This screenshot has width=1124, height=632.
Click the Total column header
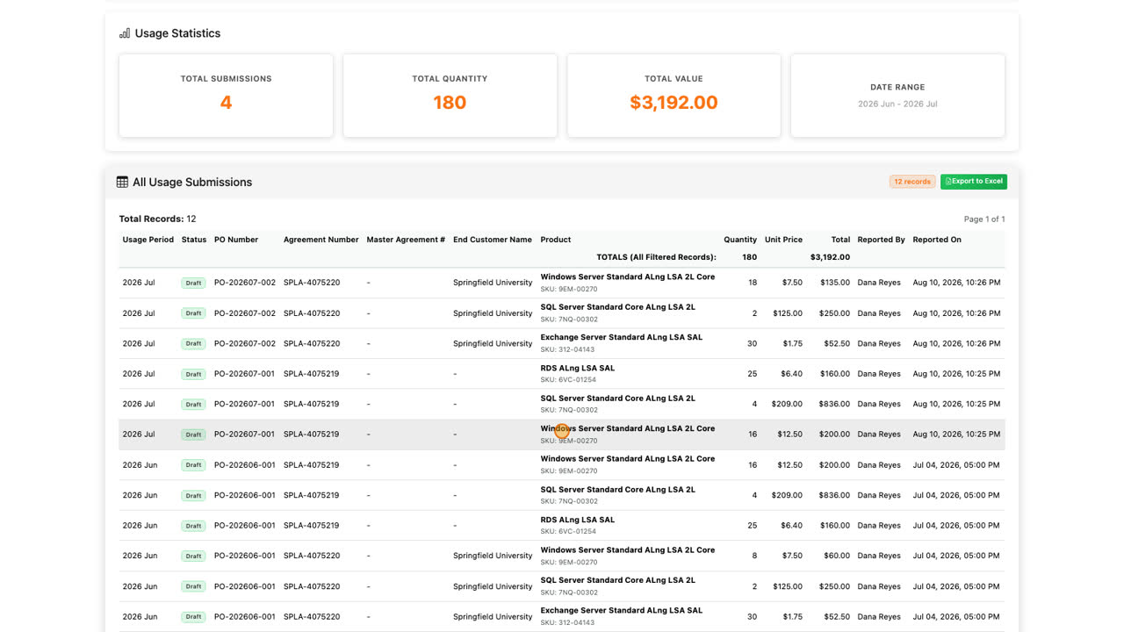(x=840, y=240)
